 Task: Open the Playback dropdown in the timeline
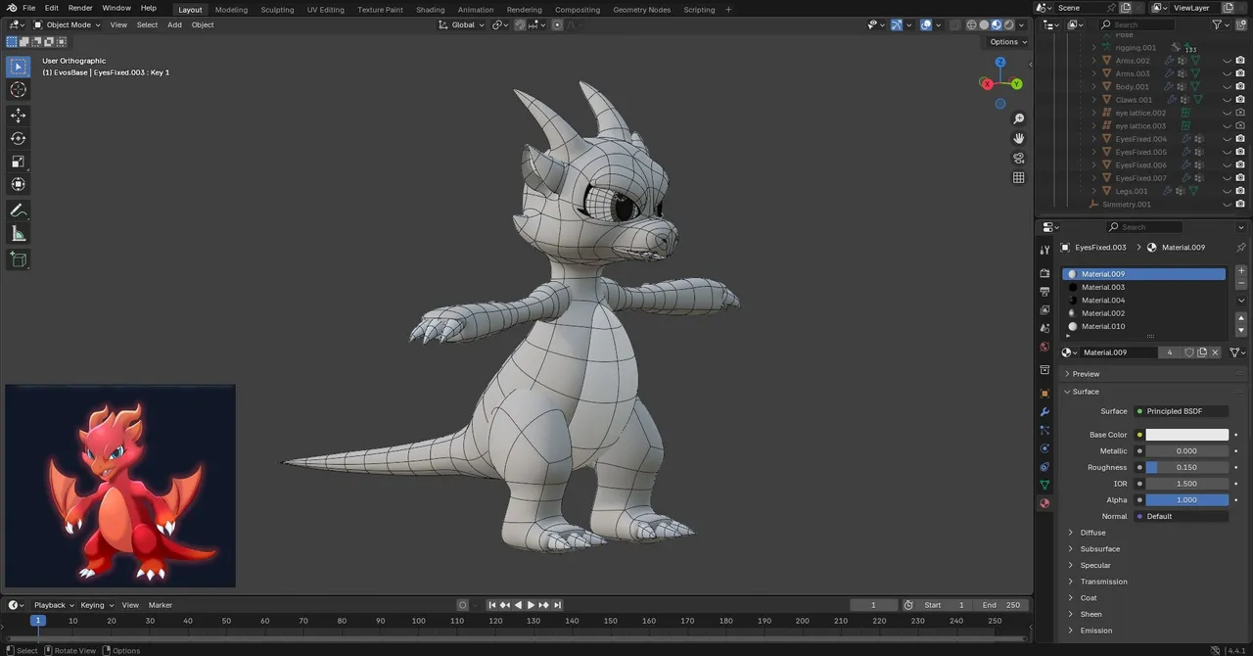[x=53, y=605]
